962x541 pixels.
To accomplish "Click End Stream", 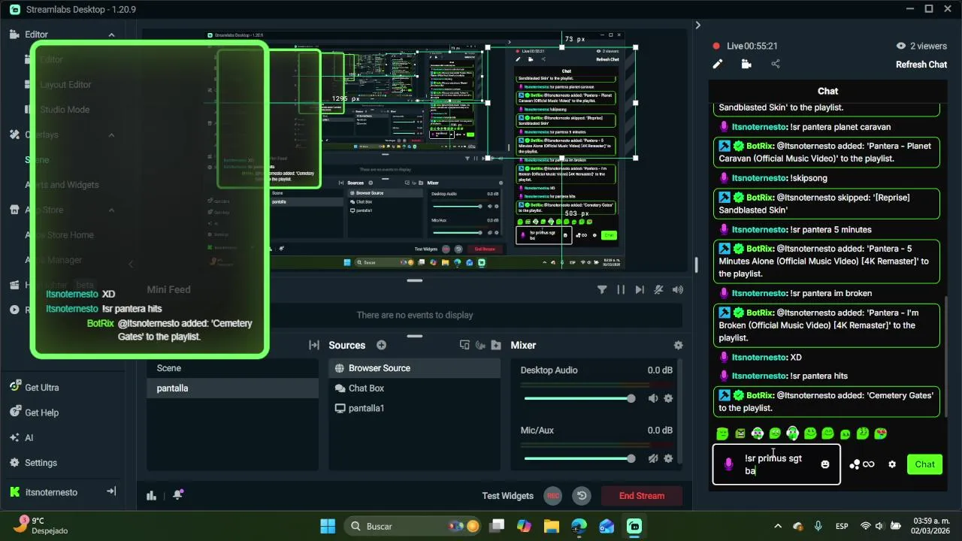I will pyautogui.click(x=641, y=496).
